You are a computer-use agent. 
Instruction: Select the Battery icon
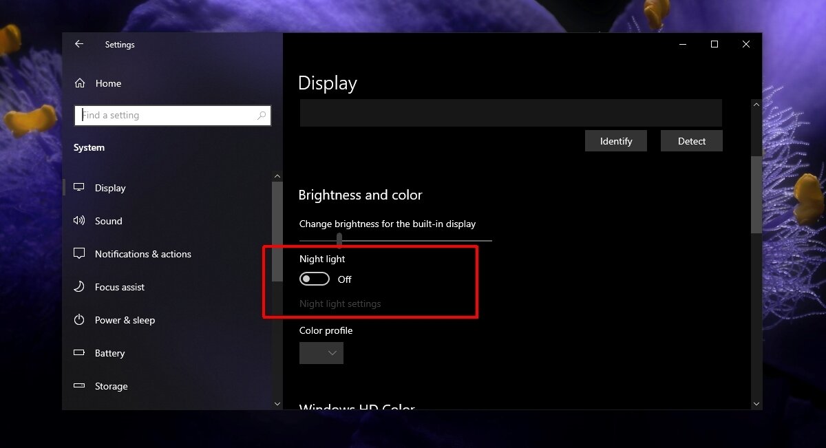tap(81, 352)
